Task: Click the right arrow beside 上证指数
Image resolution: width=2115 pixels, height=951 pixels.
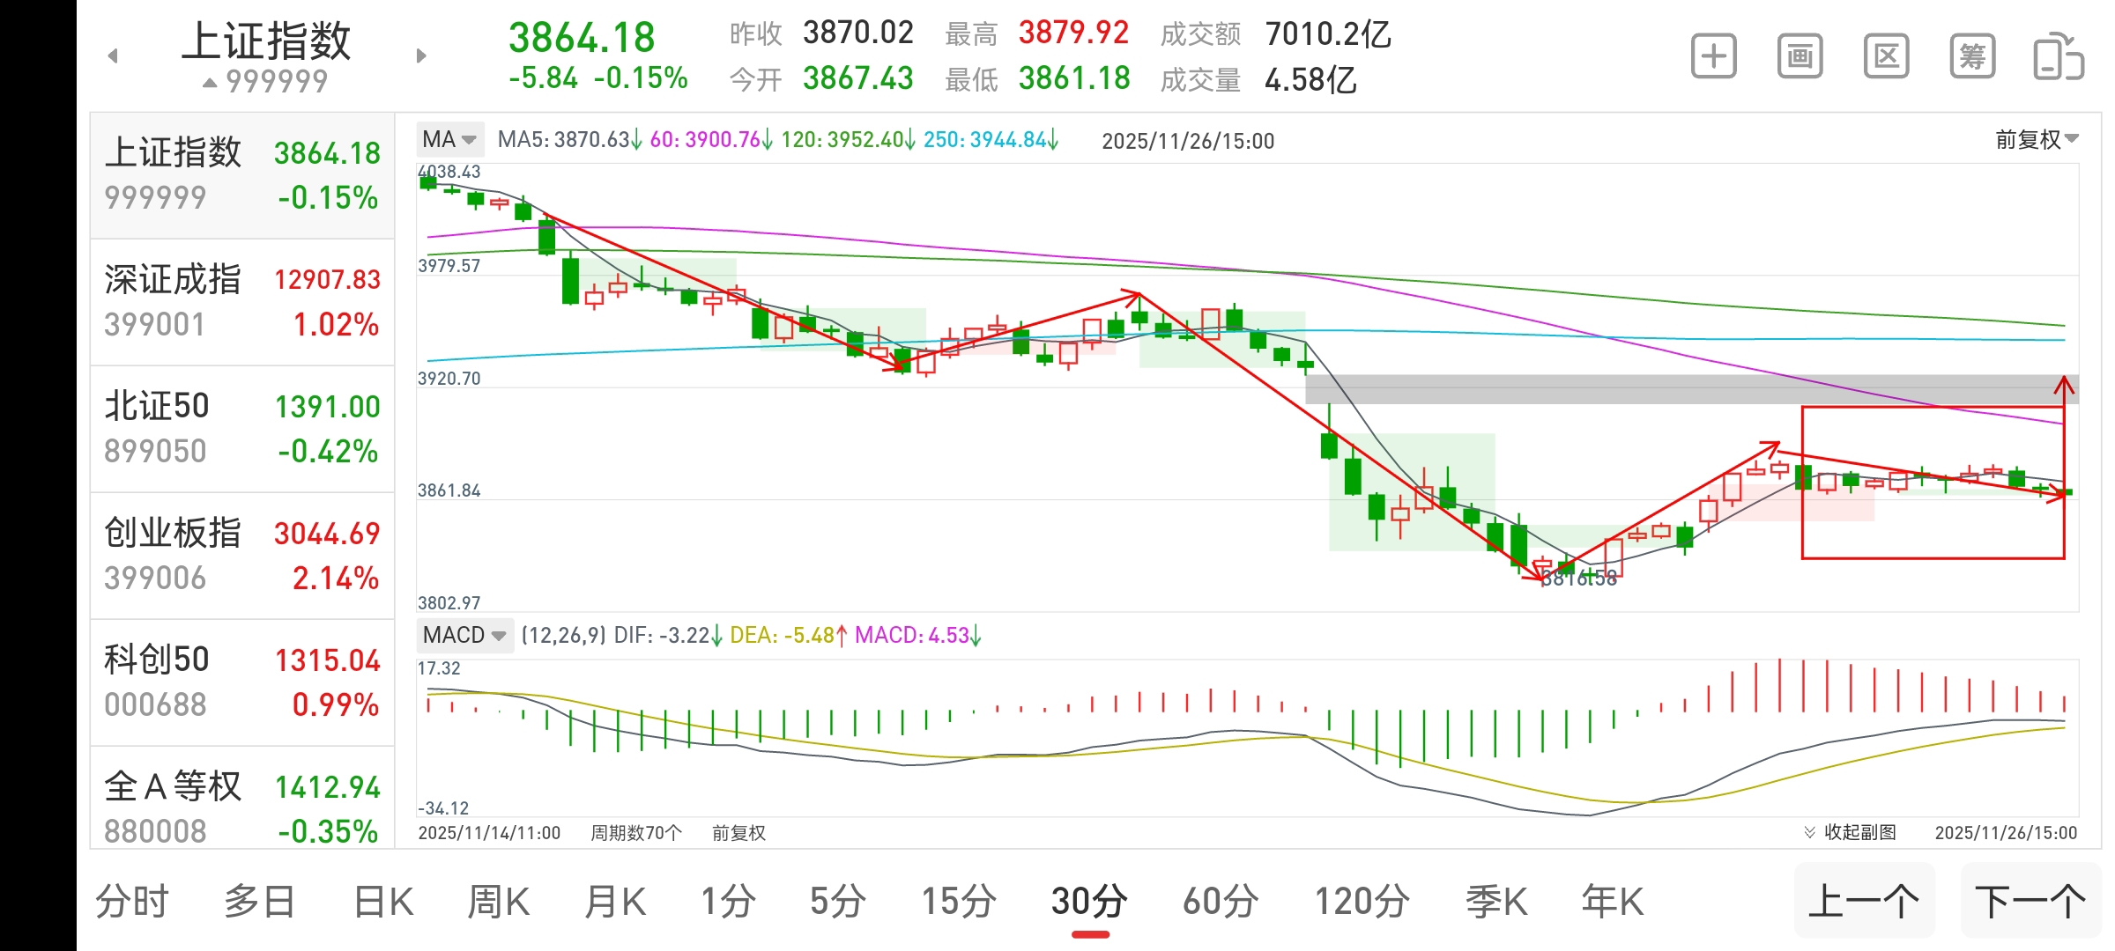Action: pyautogui.click(x=420, y=55)
